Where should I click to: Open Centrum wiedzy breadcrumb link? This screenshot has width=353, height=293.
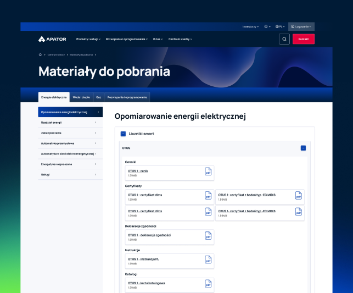(56, 55)
